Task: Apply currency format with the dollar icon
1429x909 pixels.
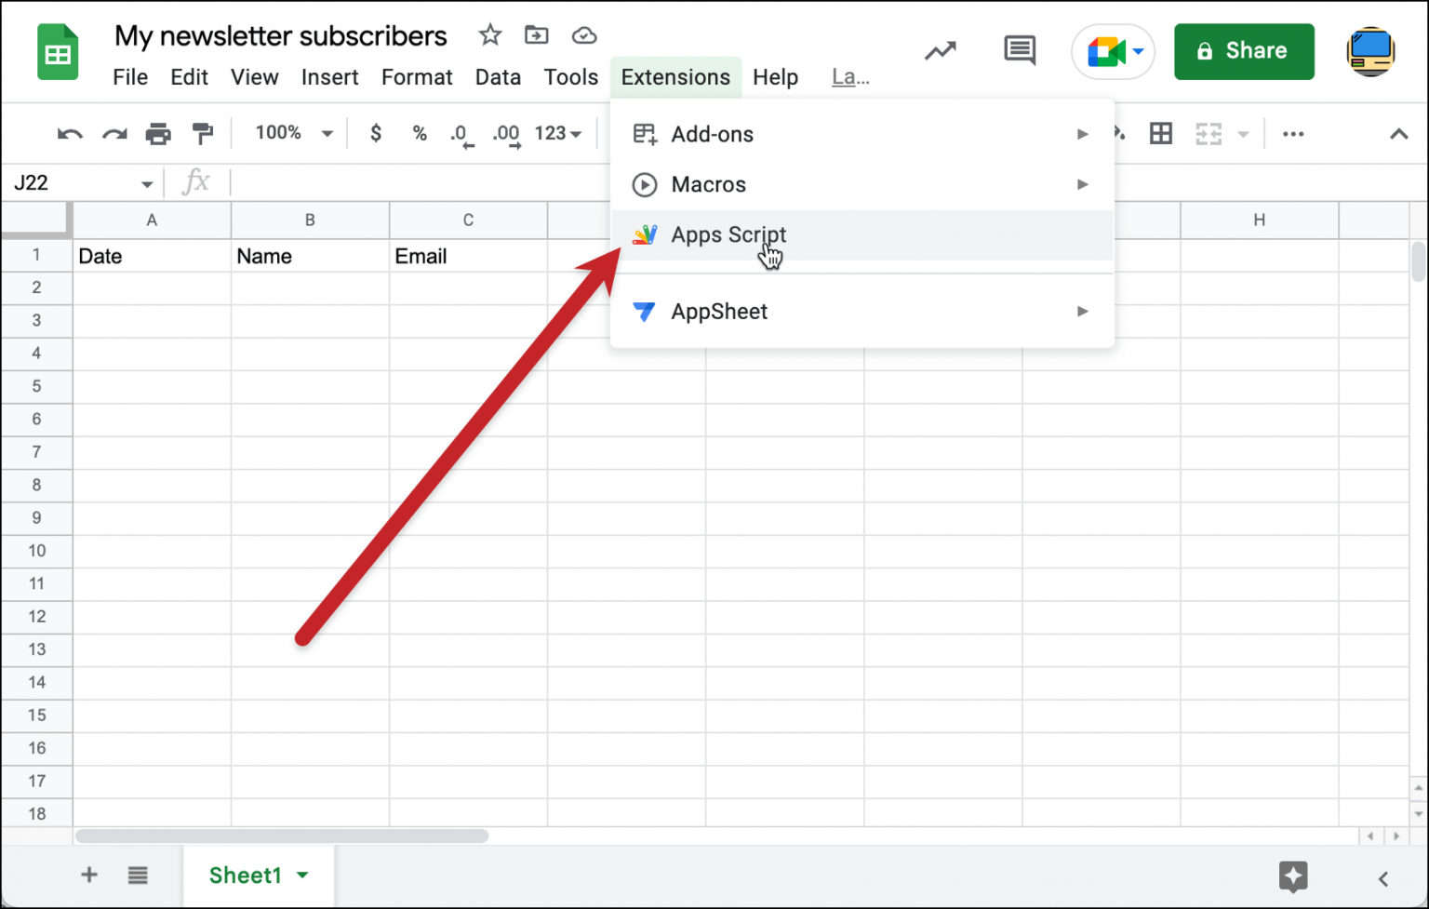Action: tap(375, 133)
